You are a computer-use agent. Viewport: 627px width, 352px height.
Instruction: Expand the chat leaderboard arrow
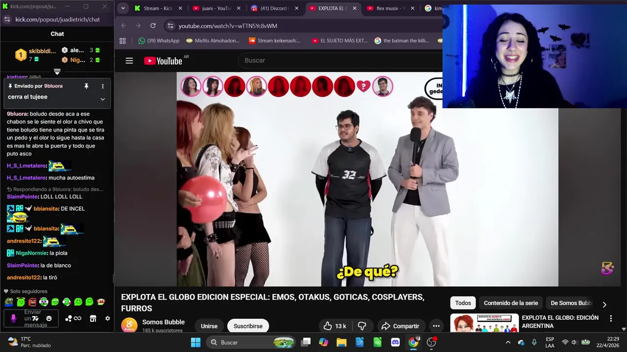click(57, 72)
